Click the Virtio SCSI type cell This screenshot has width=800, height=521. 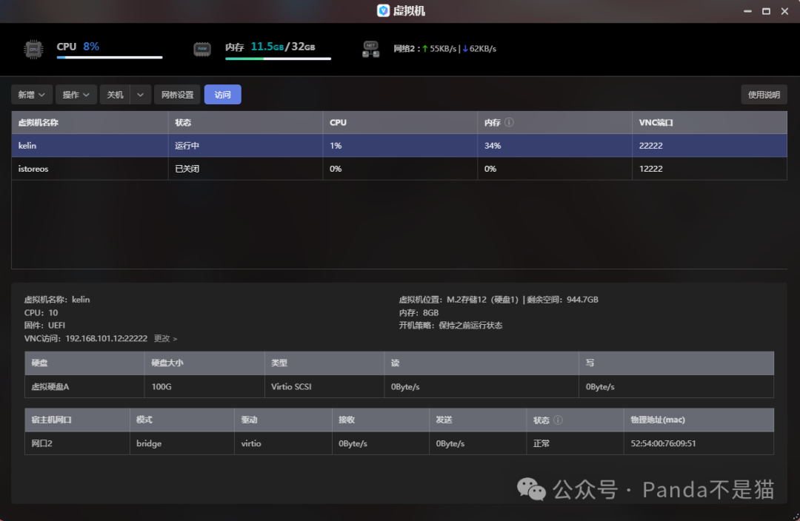324,386
